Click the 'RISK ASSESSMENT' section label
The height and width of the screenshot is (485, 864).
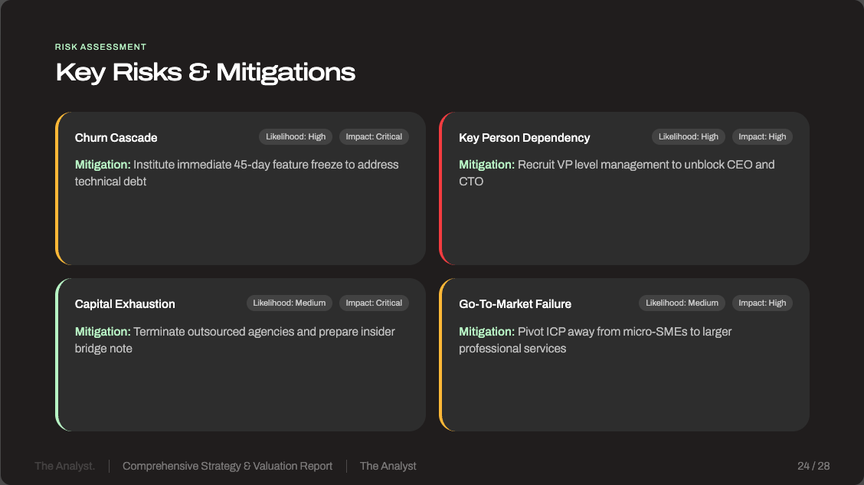pos(100,47)
